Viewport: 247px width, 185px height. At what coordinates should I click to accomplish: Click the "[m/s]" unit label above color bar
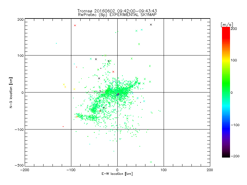pos(227,25)
